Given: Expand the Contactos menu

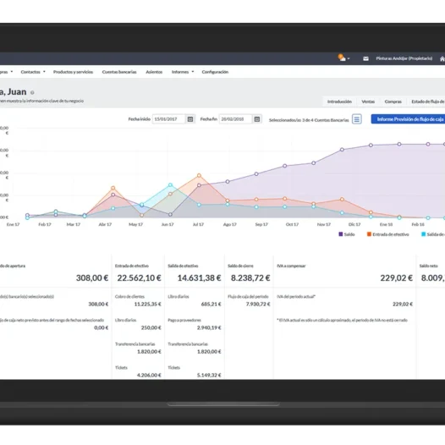Looking at the screenshot, I should point(33,72).
